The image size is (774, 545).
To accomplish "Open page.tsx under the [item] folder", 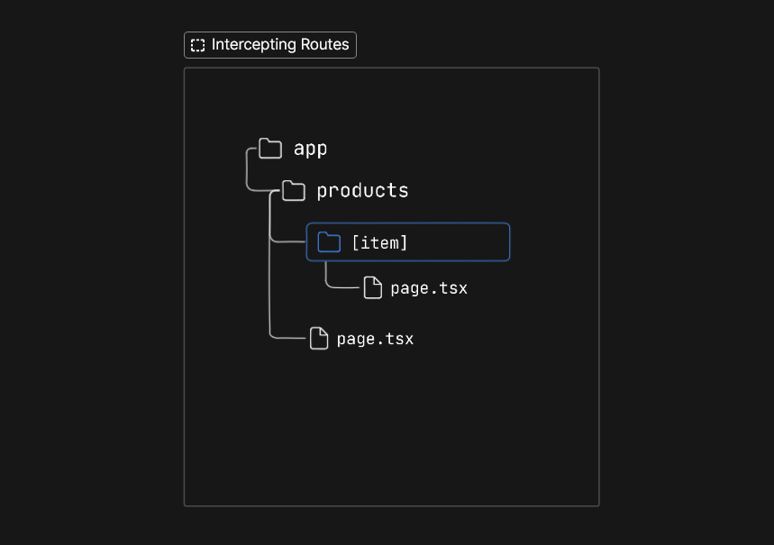I will tap(428, 288).
